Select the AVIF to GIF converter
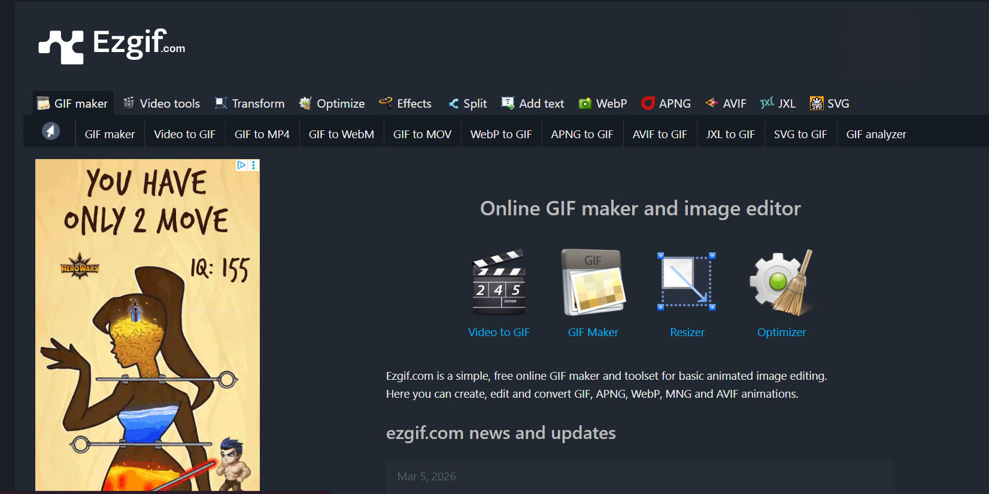This screenshot has width=989, height=494. (x=660, y=135)
